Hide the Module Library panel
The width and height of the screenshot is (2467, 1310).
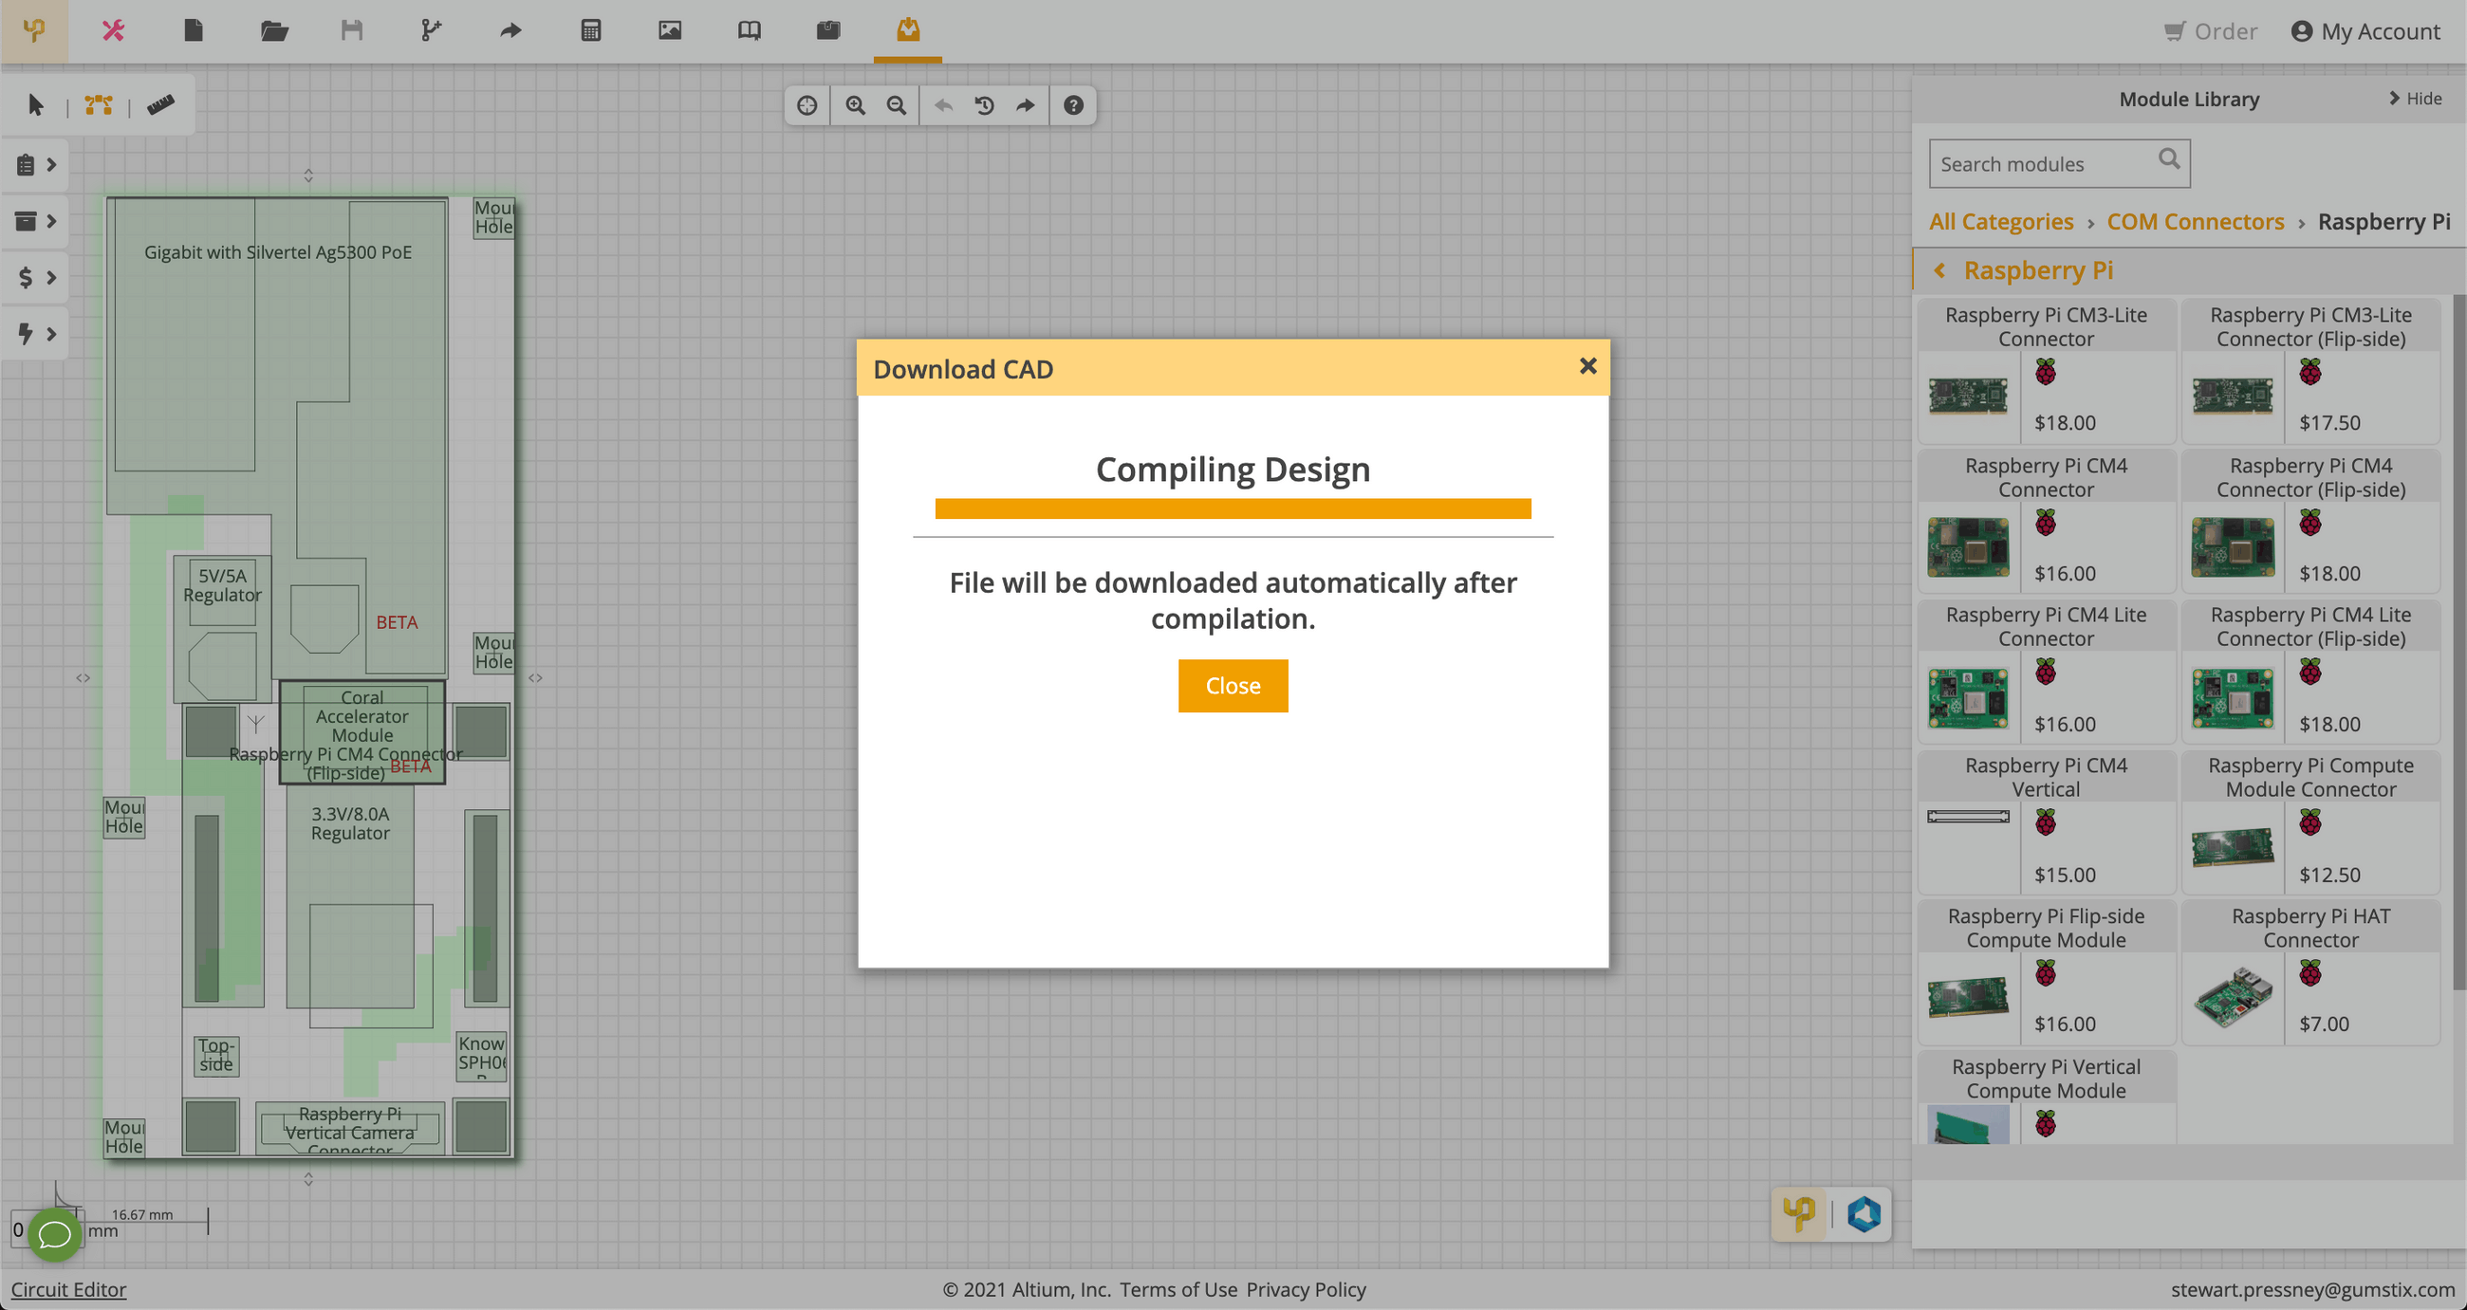(x=2415, y=99)
